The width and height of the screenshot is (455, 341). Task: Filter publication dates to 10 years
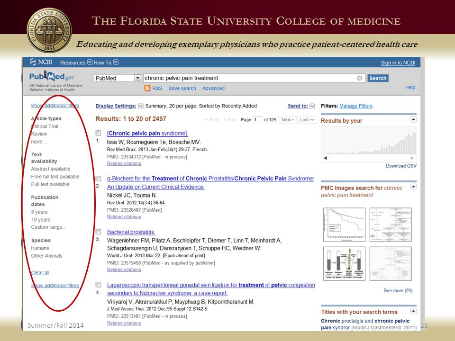click(x=41, y=220)
